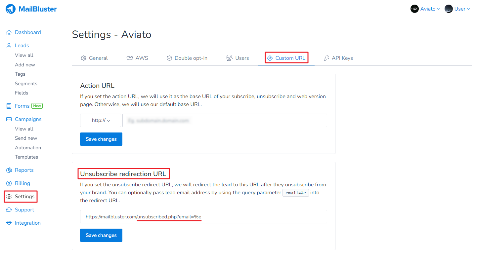Click the Billing dollar icon

coord(9,183)
